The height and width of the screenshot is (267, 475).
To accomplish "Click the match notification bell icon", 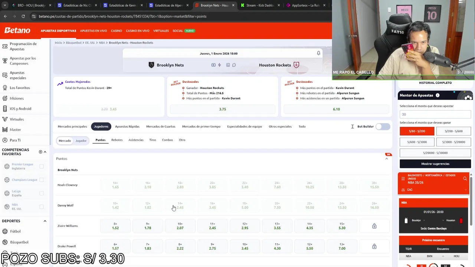I will pyautogui.click(x=318, y=53).
